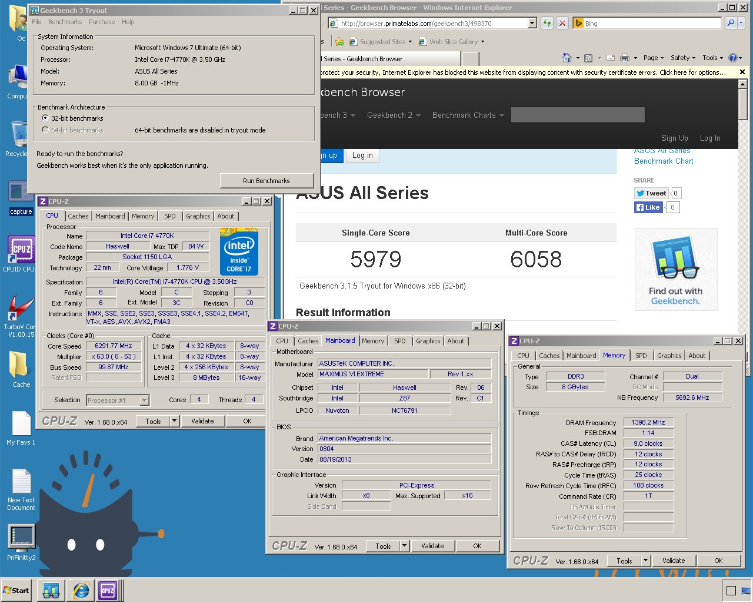Open the TurboV Core desktop icon
The height and width of the screenshot is (603, 753).
[x=20, y=315]
